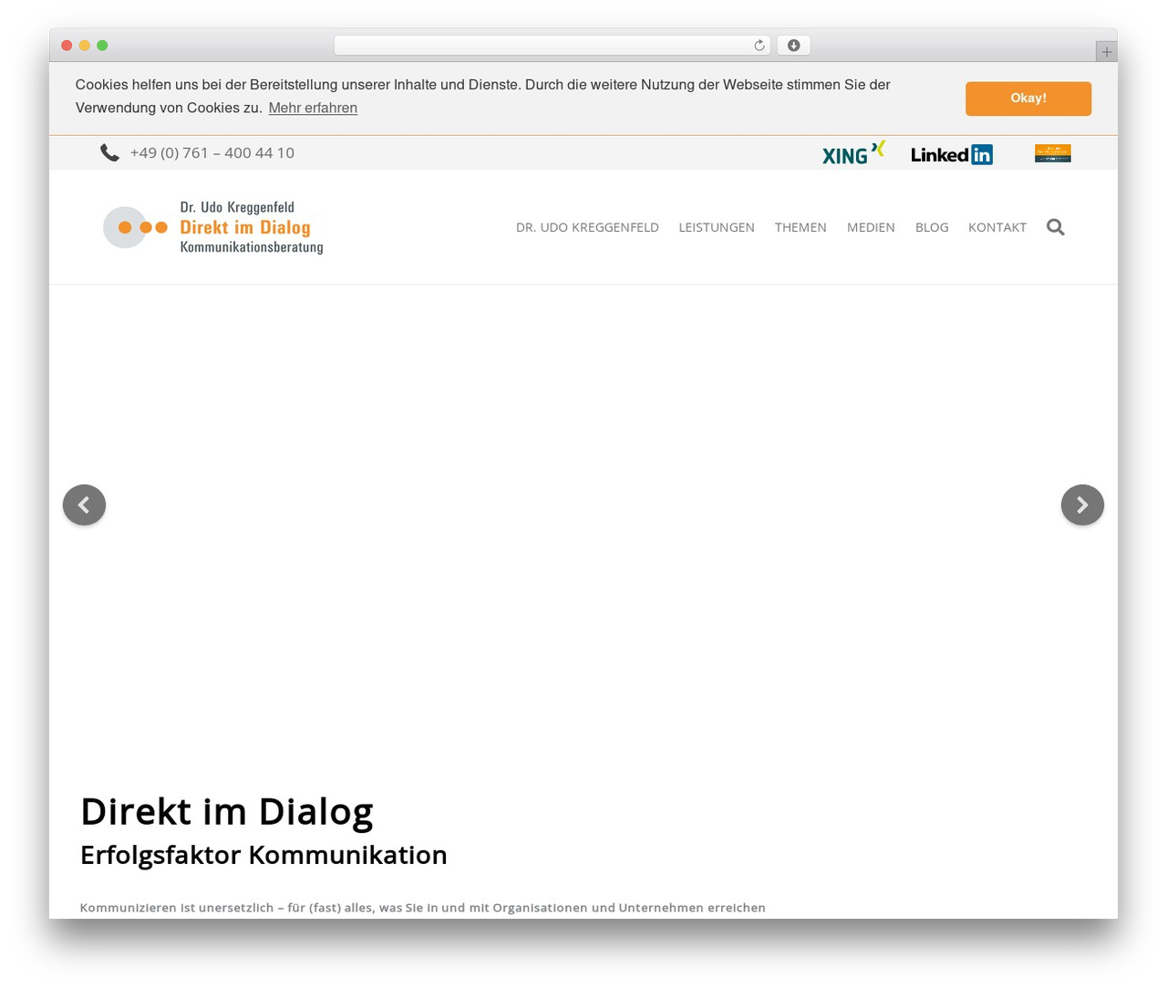
Task: Open the Leistungen menu item
Action: coord(717,227)
